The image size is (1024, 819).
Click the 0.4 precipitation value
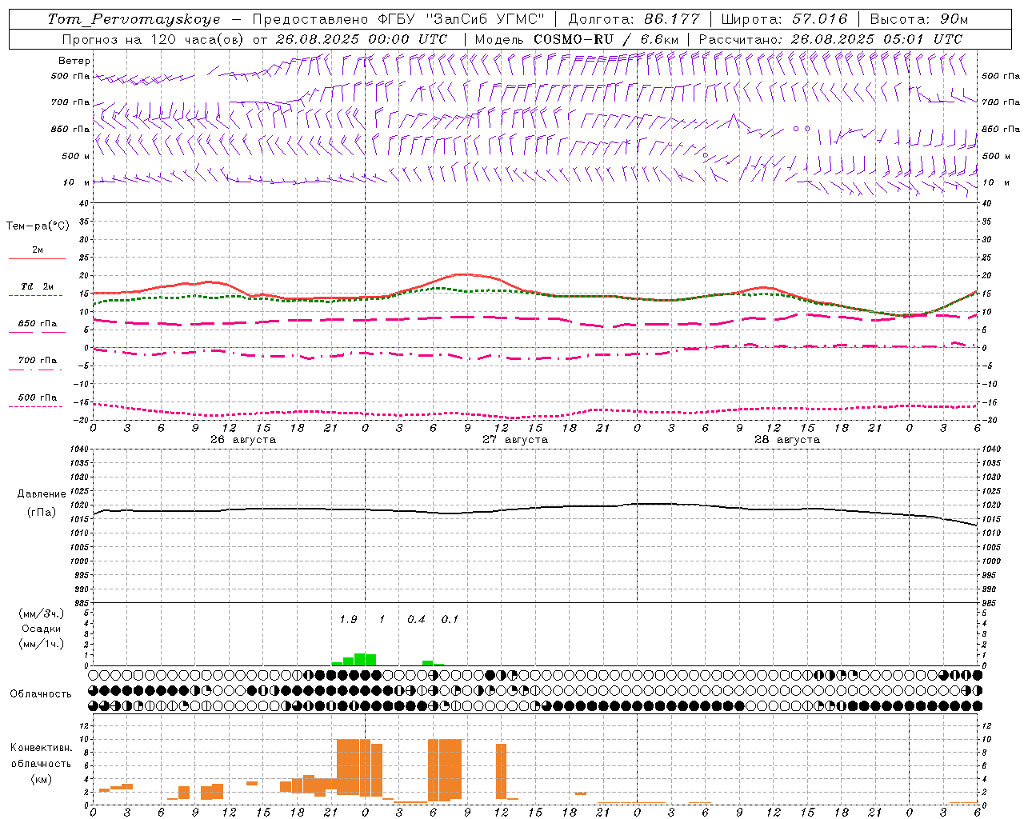(416, 620)
